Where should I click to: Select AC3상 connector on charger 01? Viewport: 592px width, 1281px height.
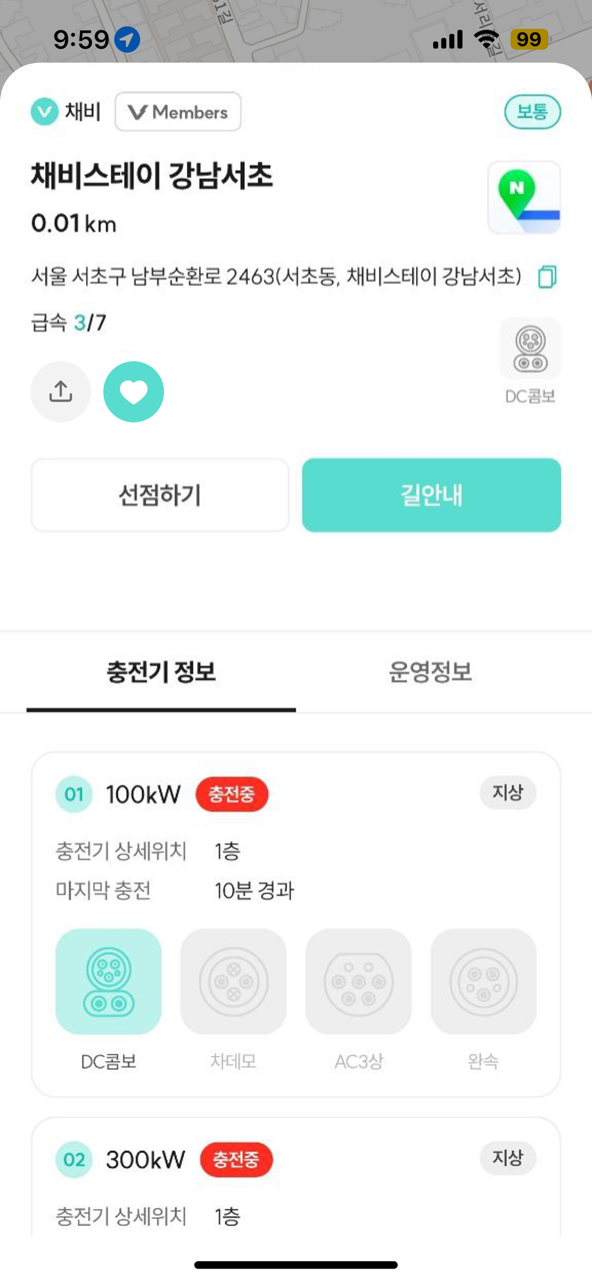coord(358,981)
